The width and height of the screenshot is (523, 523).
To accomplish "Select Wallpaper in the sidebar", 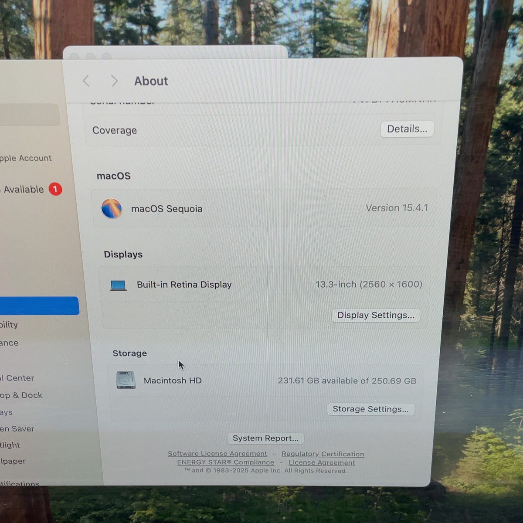I will click(x=13, y=461).
